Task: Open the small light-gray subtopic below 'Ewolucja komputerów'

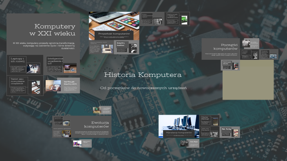Action: coord(82,144)
